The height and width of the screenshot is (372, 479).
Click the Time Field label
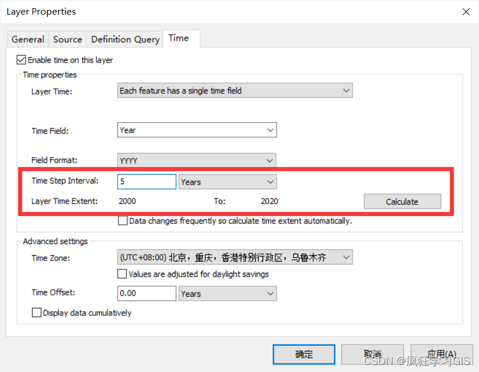click(50, 131)
